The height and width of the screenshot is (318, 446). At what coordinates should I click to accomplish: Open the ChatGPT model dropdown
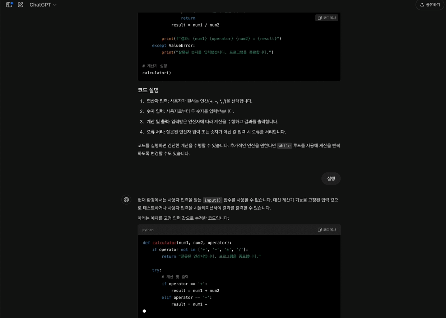click(43, 5)
